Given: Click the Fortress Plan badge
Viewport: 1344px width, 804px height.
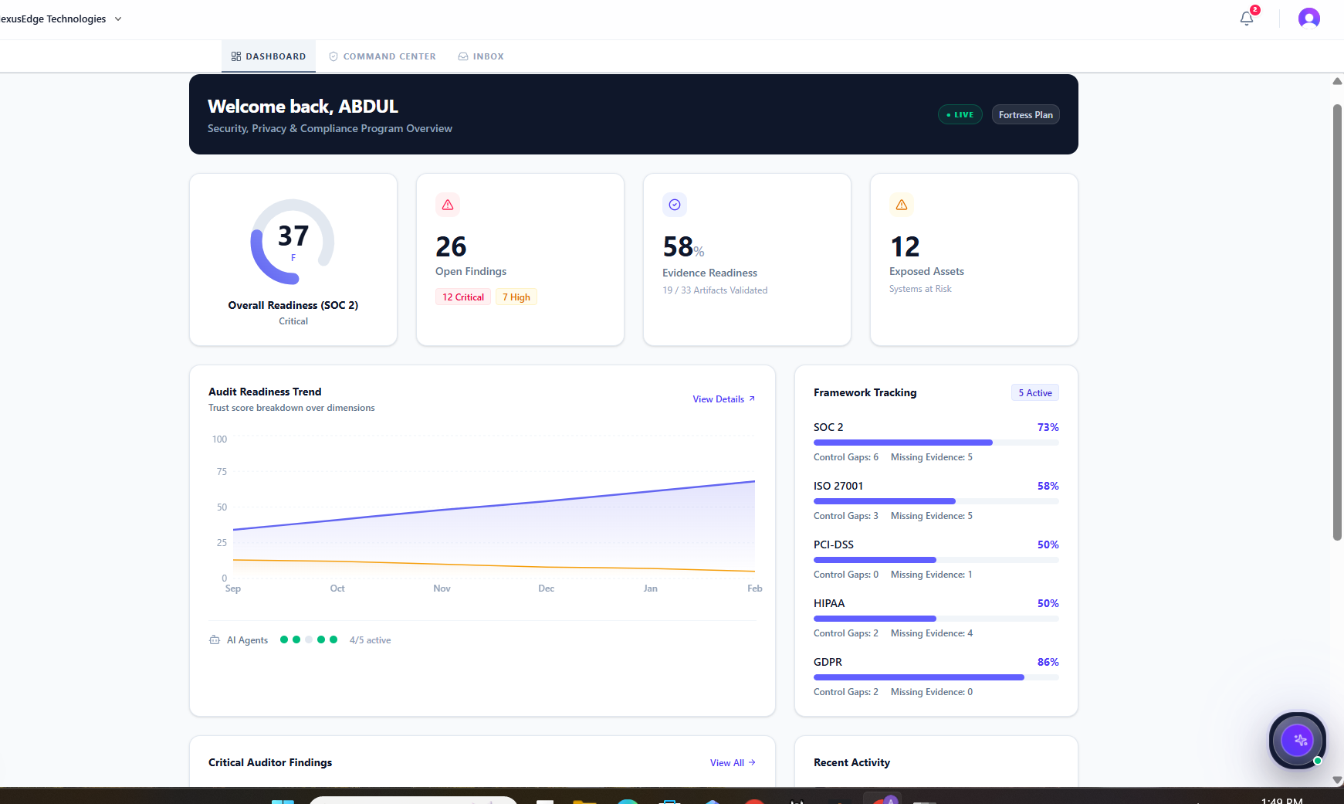Looking at the screenshot, I should click(1025, 115).
